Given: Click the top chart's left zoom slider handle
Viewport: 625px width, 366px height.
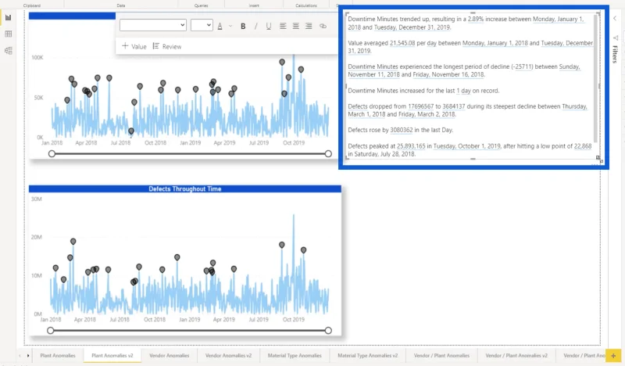Looking at the screenshot, I should tap(52, 153).
